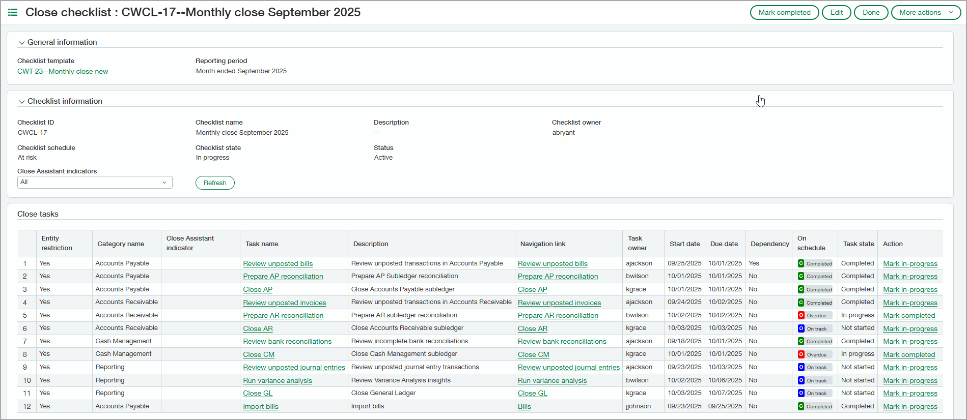Screen dimensions: 967x420
Task: Click the Mark completed button in header
Action: coord(784,12)
